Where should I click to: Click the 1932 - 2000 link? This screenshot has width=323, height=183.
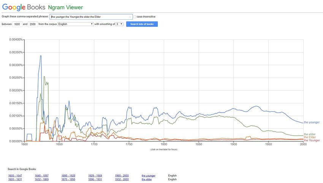click(122, 179)
